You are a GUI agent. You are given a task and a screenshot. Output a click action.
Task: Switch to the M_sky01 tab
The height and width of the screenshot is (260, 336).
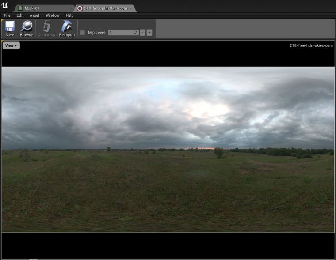(44, 8)
